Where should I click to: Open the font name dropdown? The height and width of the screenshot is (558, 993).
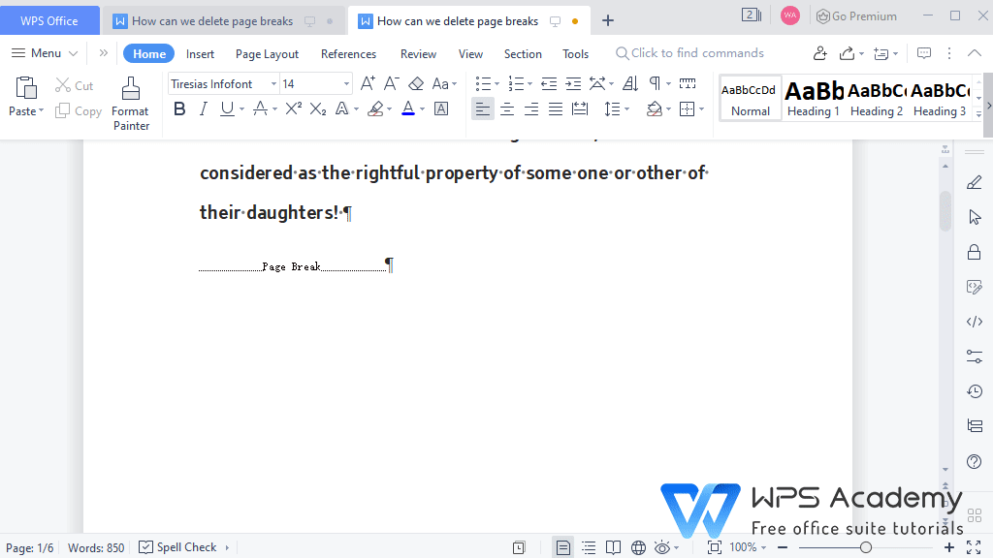click(x=274, y=84)
